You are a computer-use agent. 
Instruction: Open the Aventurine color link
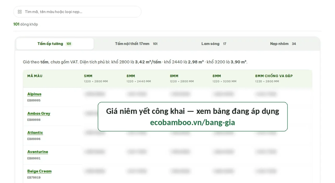coord(38,152)
